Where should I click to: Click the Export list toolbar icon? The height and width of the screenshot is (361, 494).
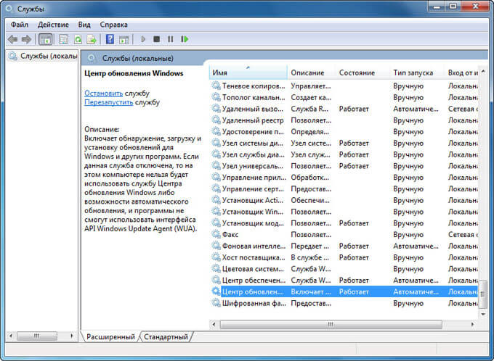pyautogui.click(x=92, y=39)
